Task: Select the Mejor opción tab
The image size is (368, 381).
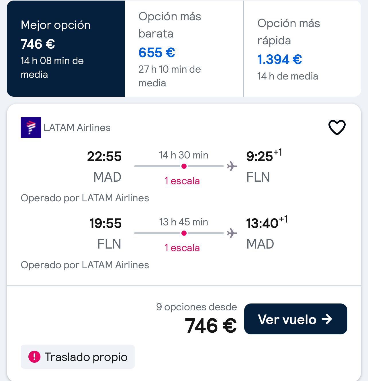Action: coord(66,49)
